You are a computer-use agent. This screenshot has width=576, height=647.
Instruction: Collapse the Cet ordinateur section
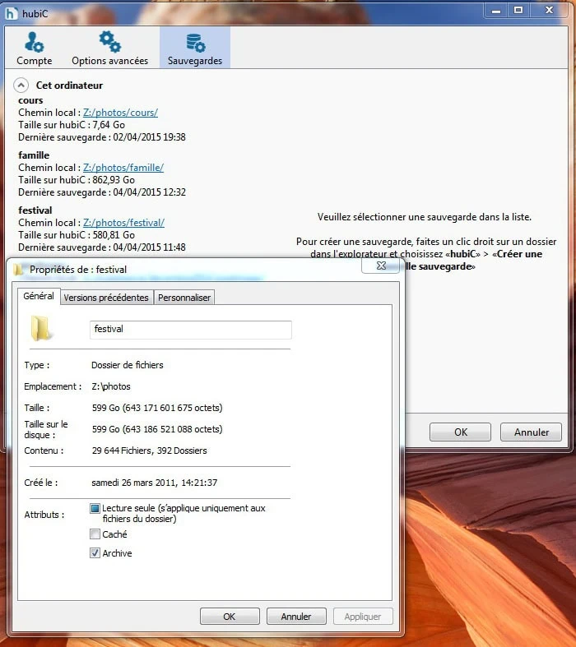point(21,85)
